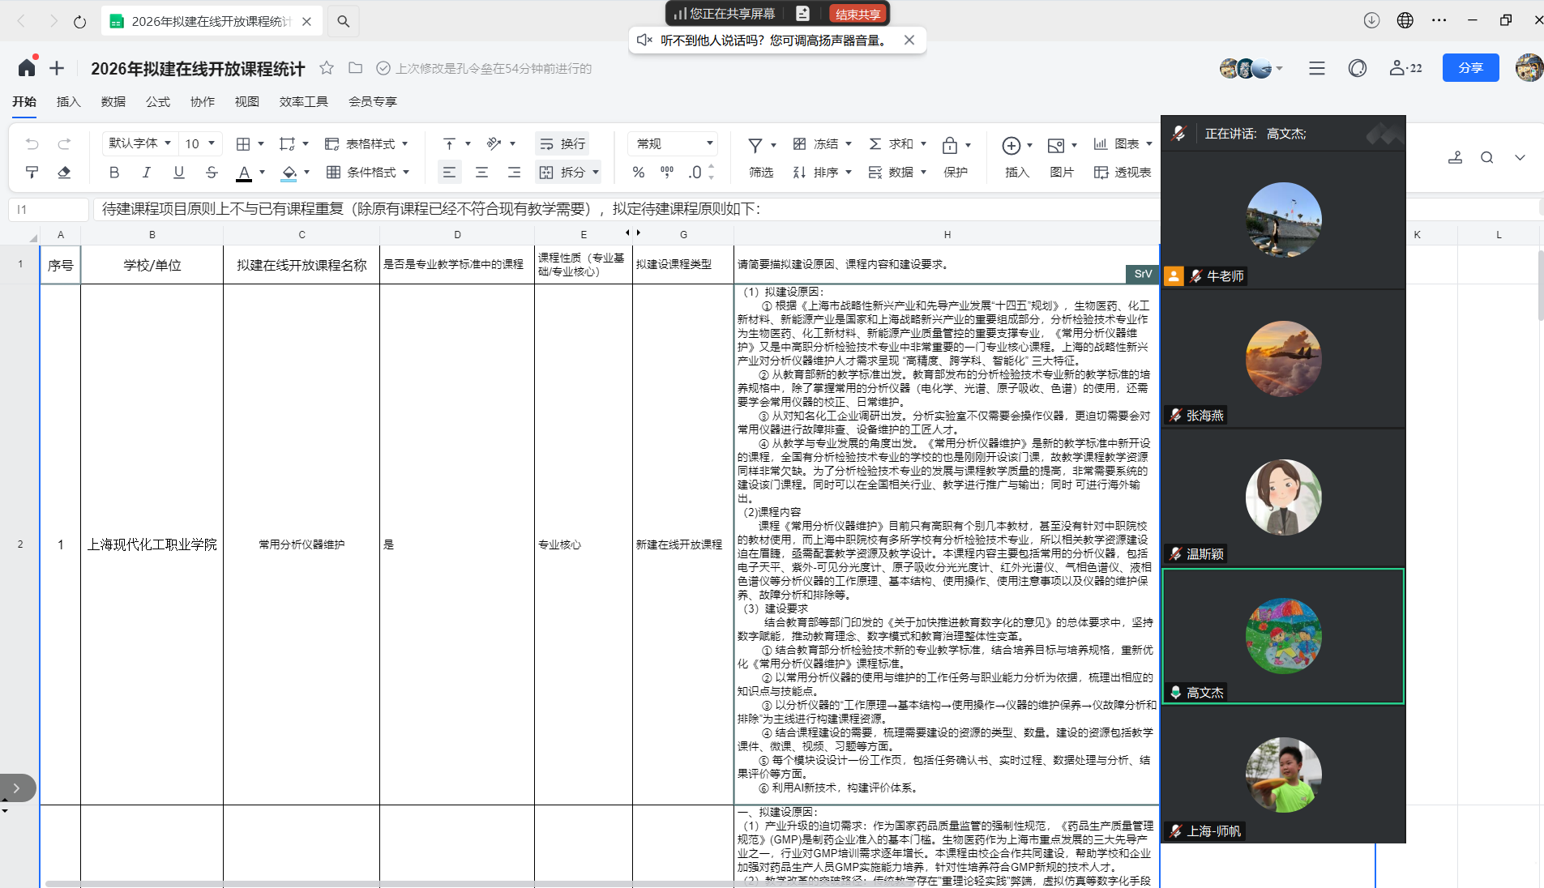This screenshot has width=1544, height=888.
Task: Click the filter funnel icon
Action: (x=755, y=144)
